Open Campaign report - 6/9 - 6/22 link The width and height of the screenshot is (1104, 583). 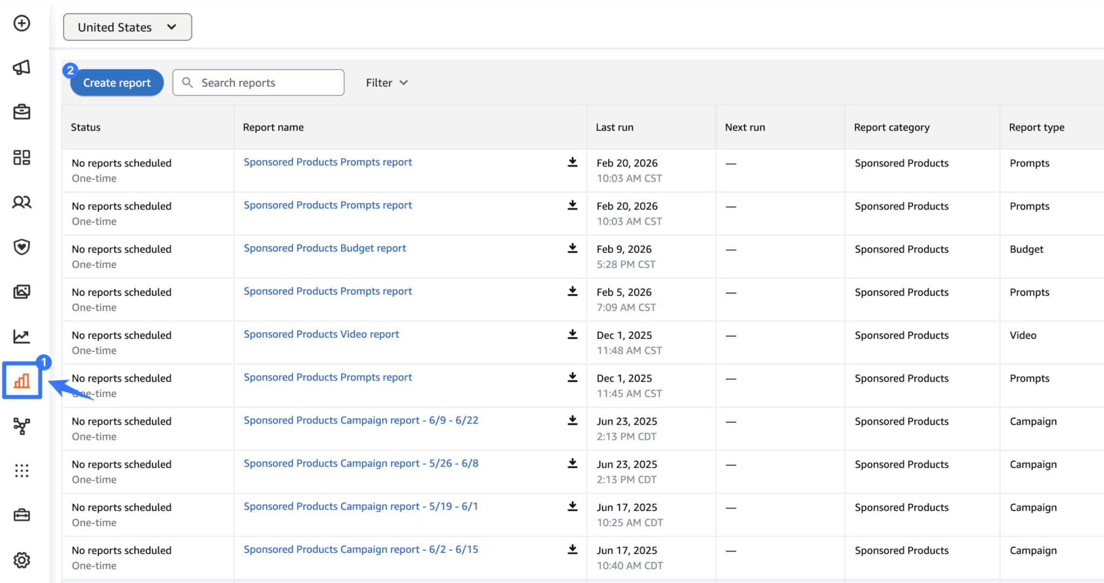pos(361,420)
